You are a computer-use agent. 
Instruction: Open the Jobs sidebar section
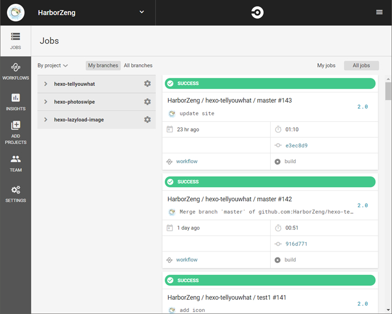coord(16,41)
